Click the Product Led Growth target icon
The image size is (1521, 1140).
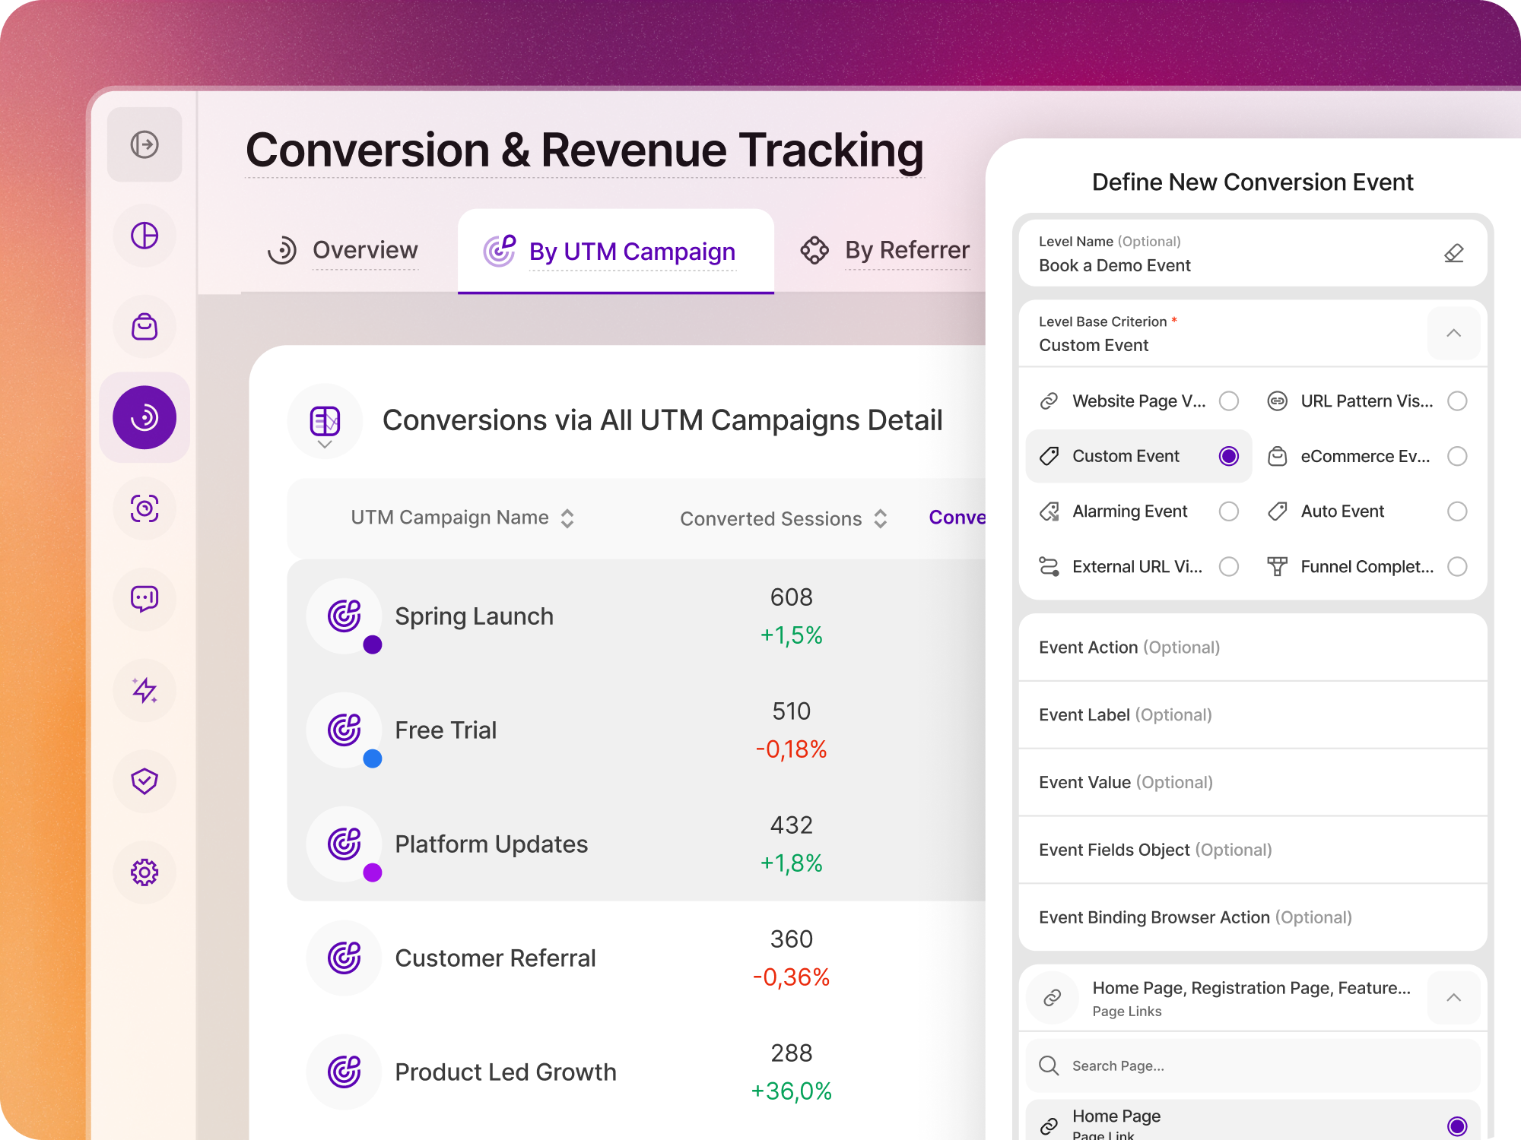click(344, 1072)
